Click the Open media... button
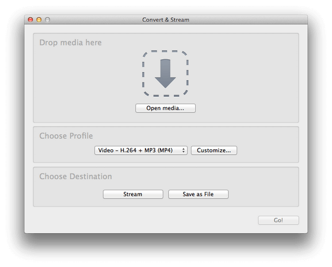Screen dimensions: 332x267 pos(165,108)
